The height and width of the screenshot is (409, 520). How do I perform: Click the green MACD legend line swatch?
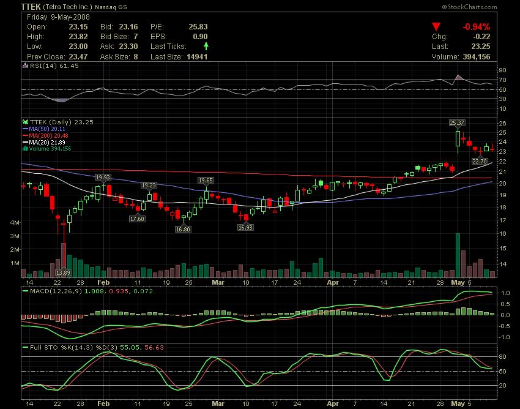(25, 291)
